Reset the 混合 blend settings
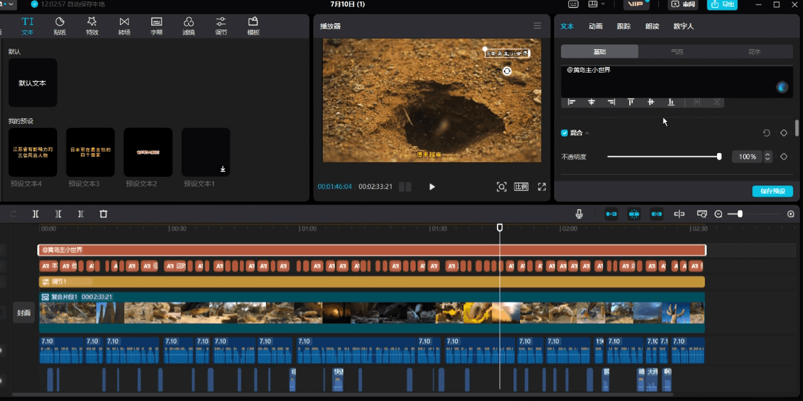 [766, 133]
